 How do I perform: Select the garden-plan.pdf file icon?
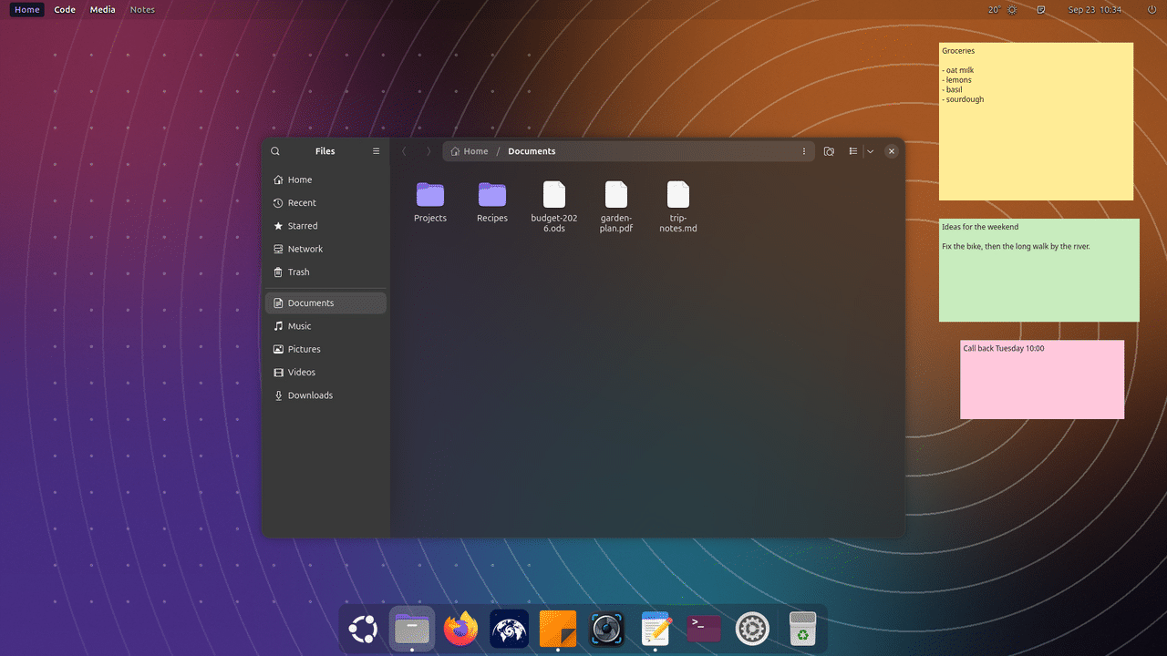tap(616, 194)
